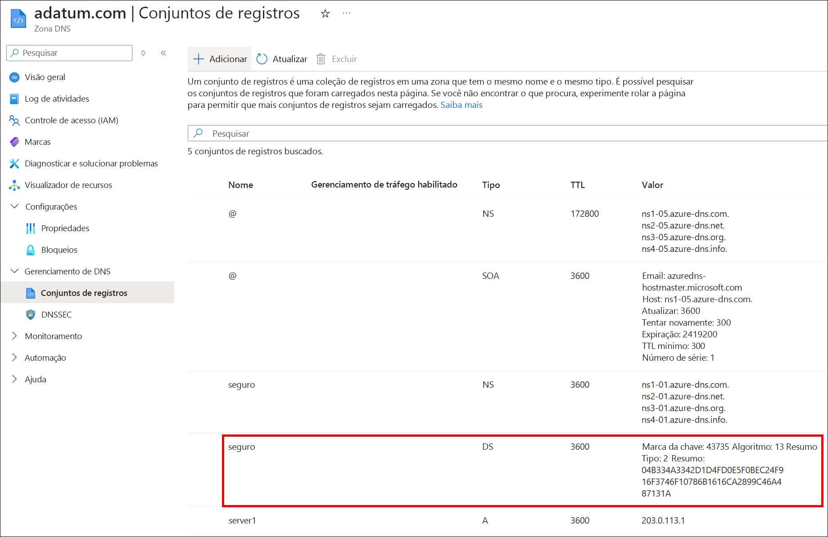Expand the Monitoramento section
The width and height of the screenshot is (828, 537).
click(14, 336)
